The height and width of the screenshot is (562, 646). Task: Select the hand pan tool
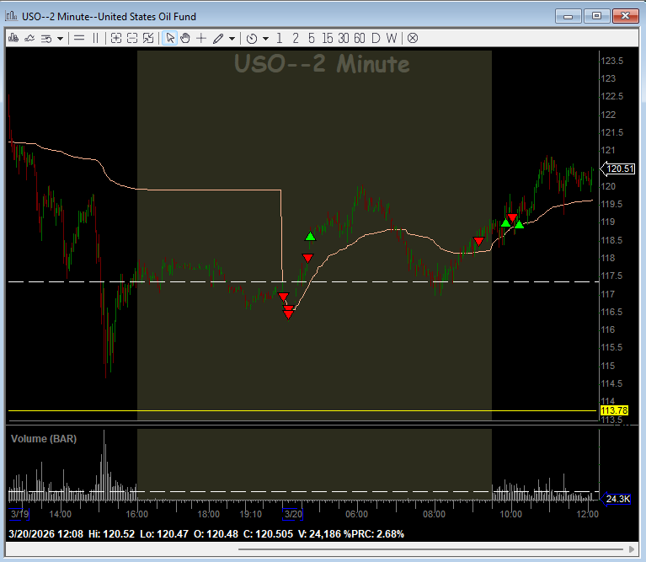(x=185, y=38)
